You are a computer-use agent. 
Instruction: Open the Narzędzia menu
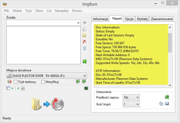(62, 11)
